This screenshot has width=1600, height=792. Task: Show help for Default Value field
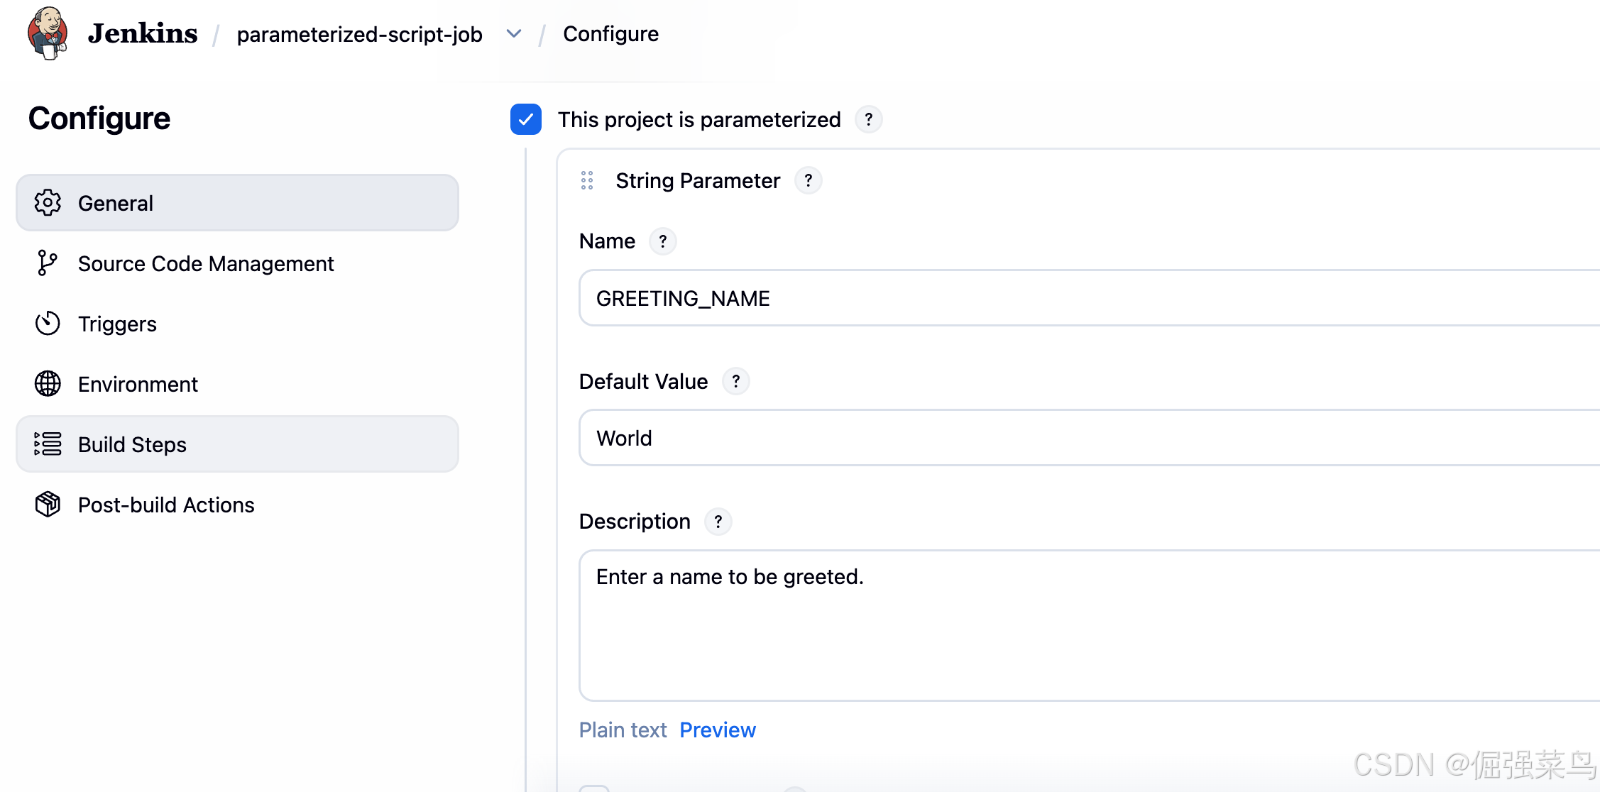click(x=735, y=382)
